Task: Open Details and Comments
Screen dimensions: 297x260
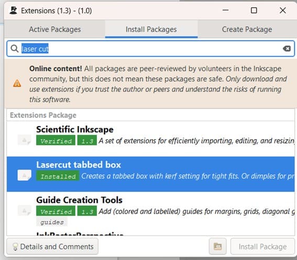Action: 52,246
